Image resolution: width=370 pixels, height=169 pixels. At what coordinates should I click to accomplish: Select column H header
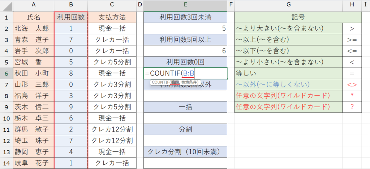(x=352, y=5)
